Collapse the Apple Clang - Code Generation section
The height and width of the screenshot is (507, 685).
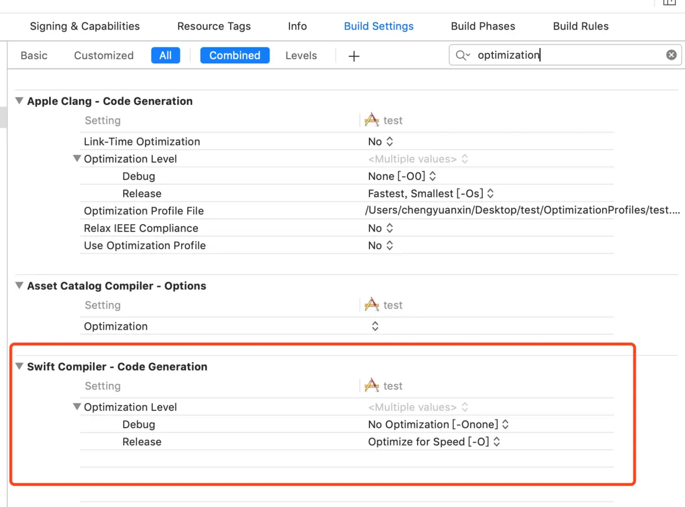point(19,101)
